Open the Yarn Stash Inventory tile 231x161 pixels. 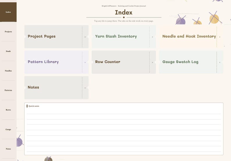[124, 37]
